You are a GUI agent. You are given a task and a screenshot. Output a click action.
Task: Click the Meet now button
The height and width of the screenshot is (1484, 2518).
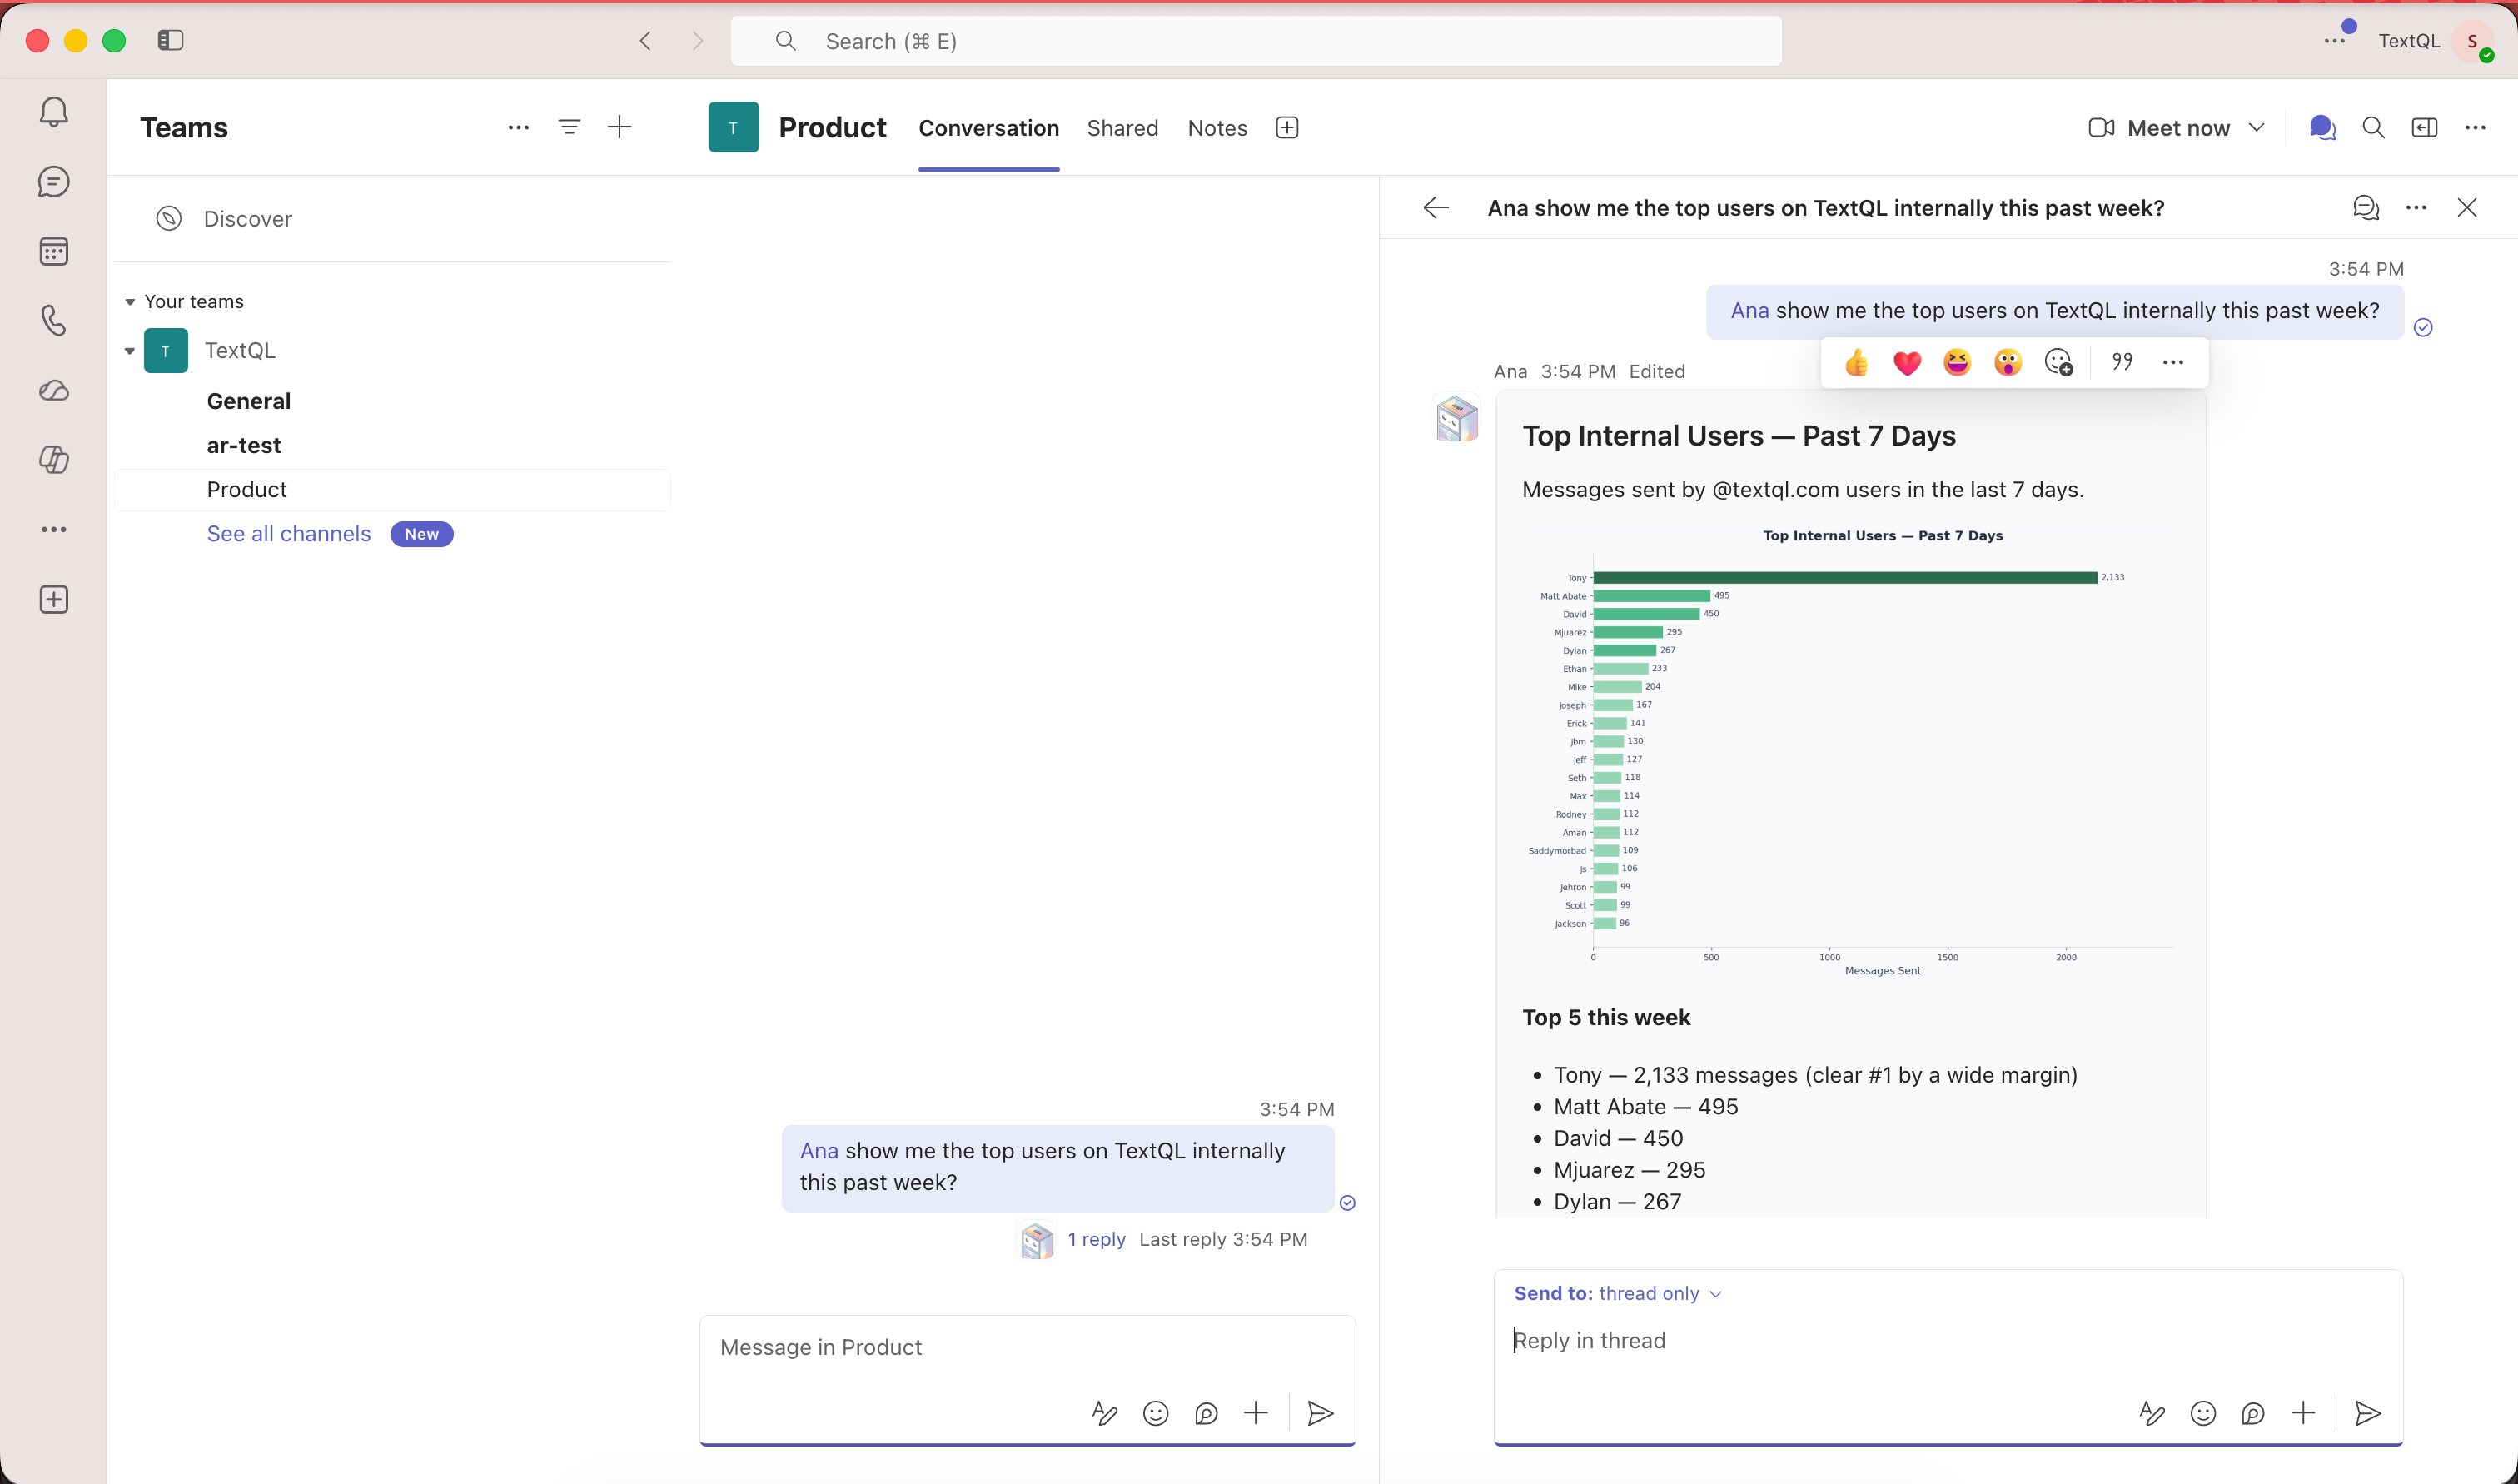2159,127
